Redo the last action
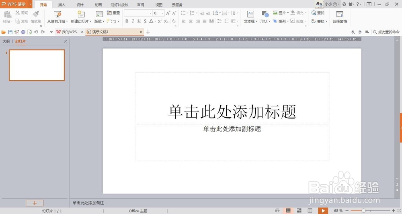The height and width of the screenshot is (214, 402). 43,32
